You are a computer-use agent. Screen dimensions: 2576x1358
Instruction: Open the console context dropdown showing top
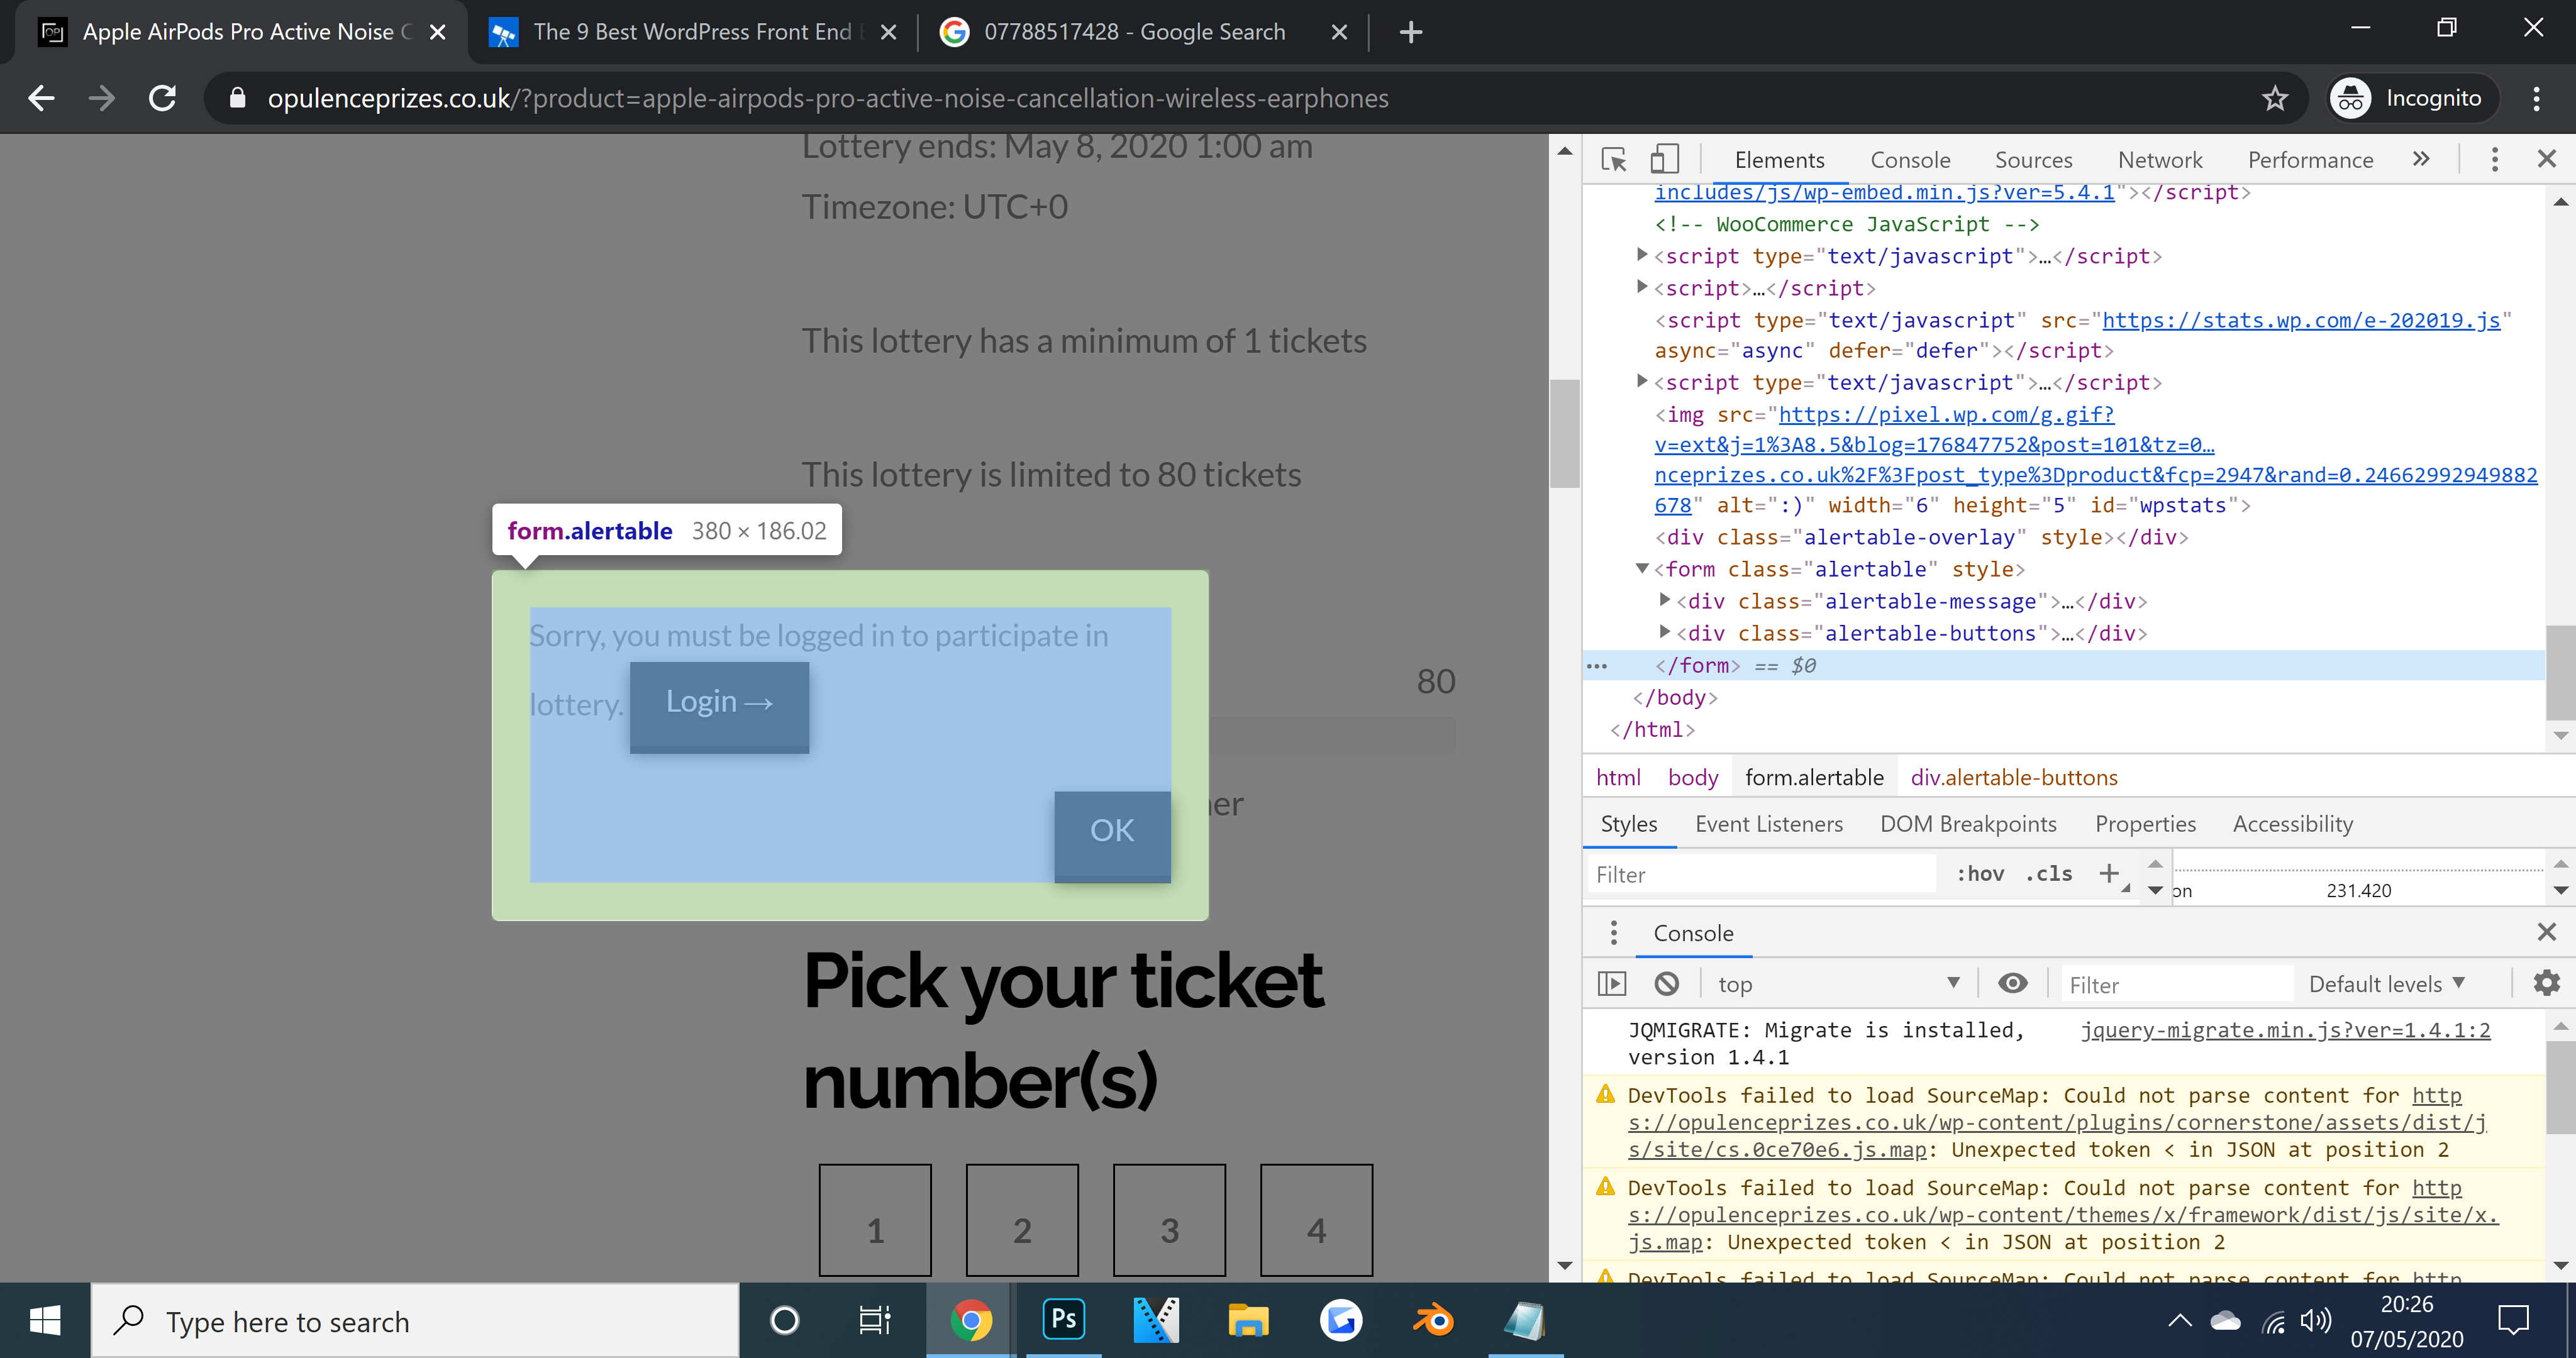1838,984
